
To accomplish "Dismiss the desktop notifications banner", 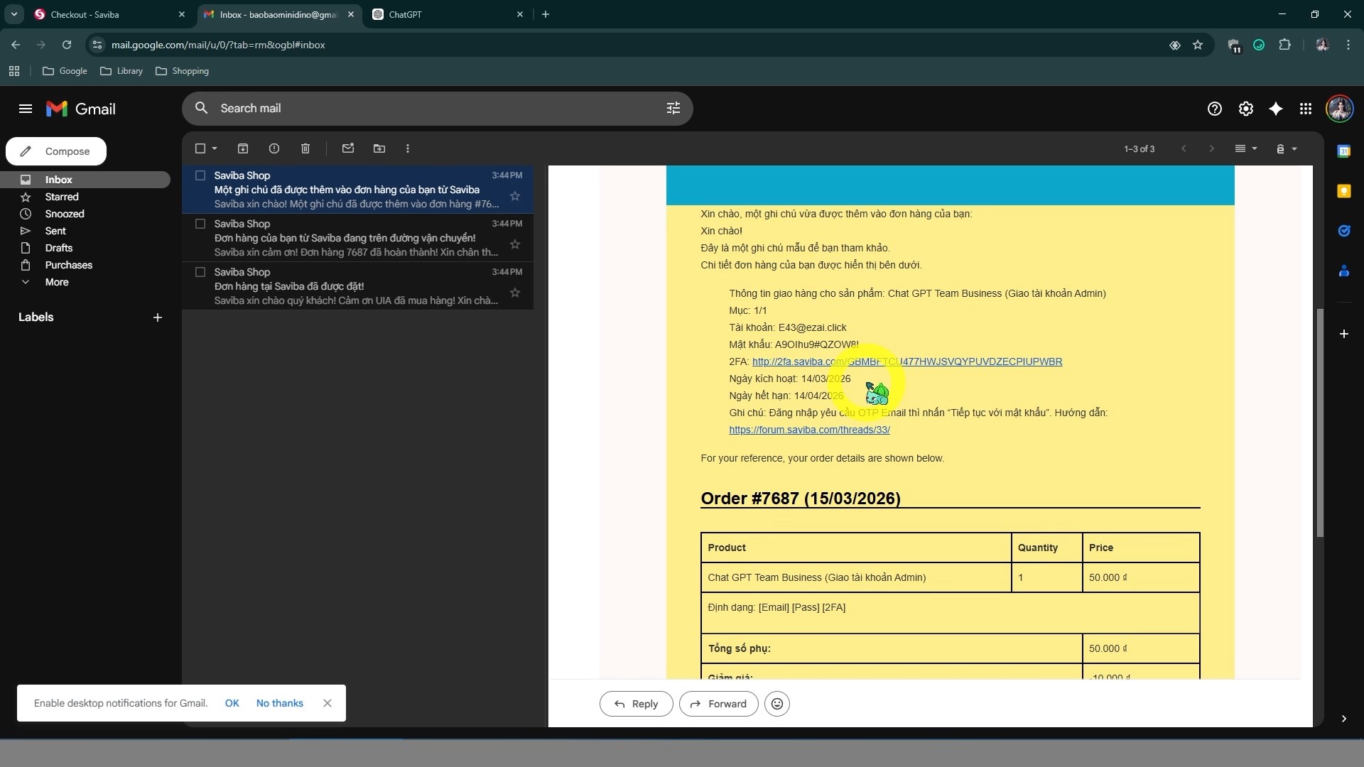I will click(328, 703).
